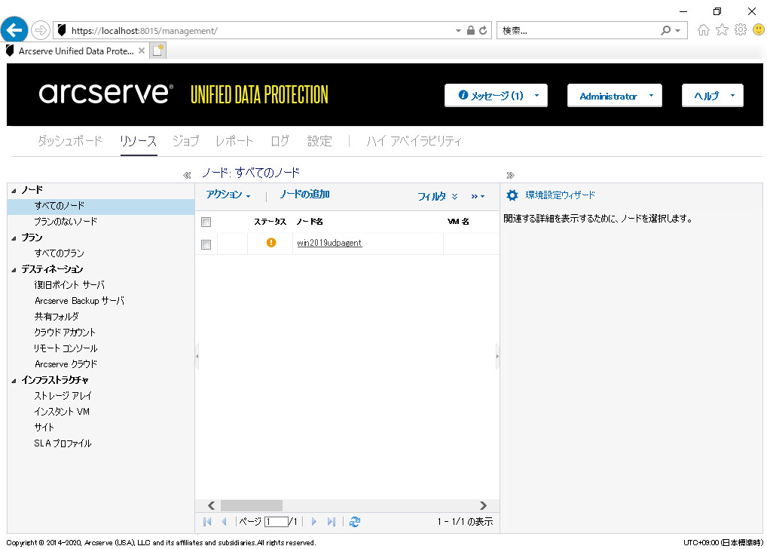This screenshot has height=549, width=767.
Task: Click horizontal scrollbar left arrow
Action: tap(211, 505)
